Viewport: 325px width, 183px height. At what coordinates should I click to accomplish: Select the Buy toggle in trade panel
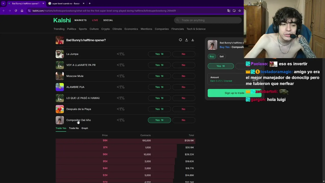(212, 56)
